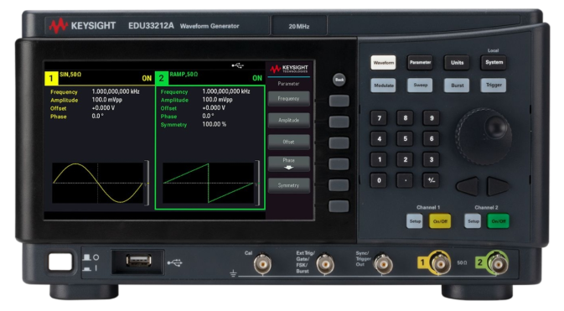Click the left arrow cursor key
564x311 pixels.
(x=468, y=186)
